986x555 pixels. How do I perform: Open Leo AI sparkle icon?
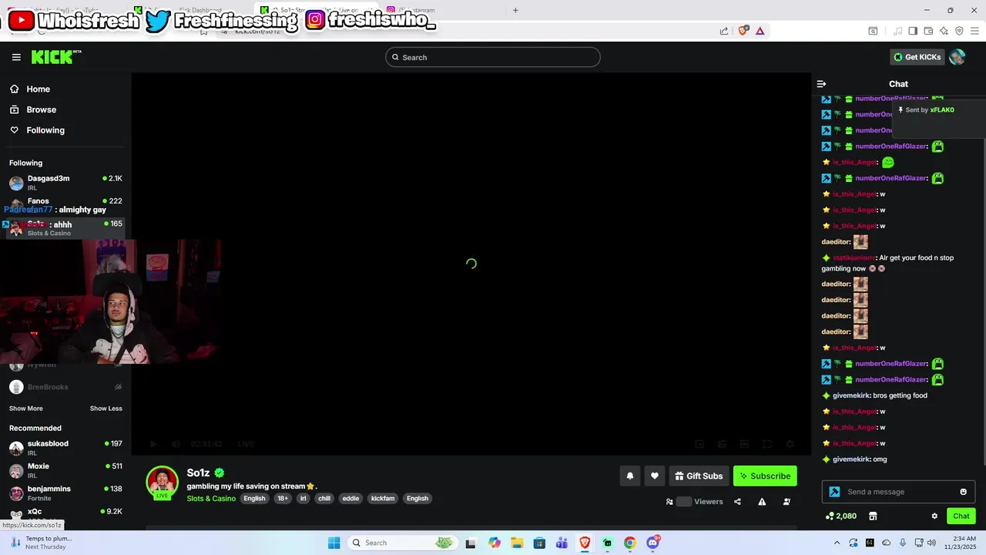coord(944,31)
